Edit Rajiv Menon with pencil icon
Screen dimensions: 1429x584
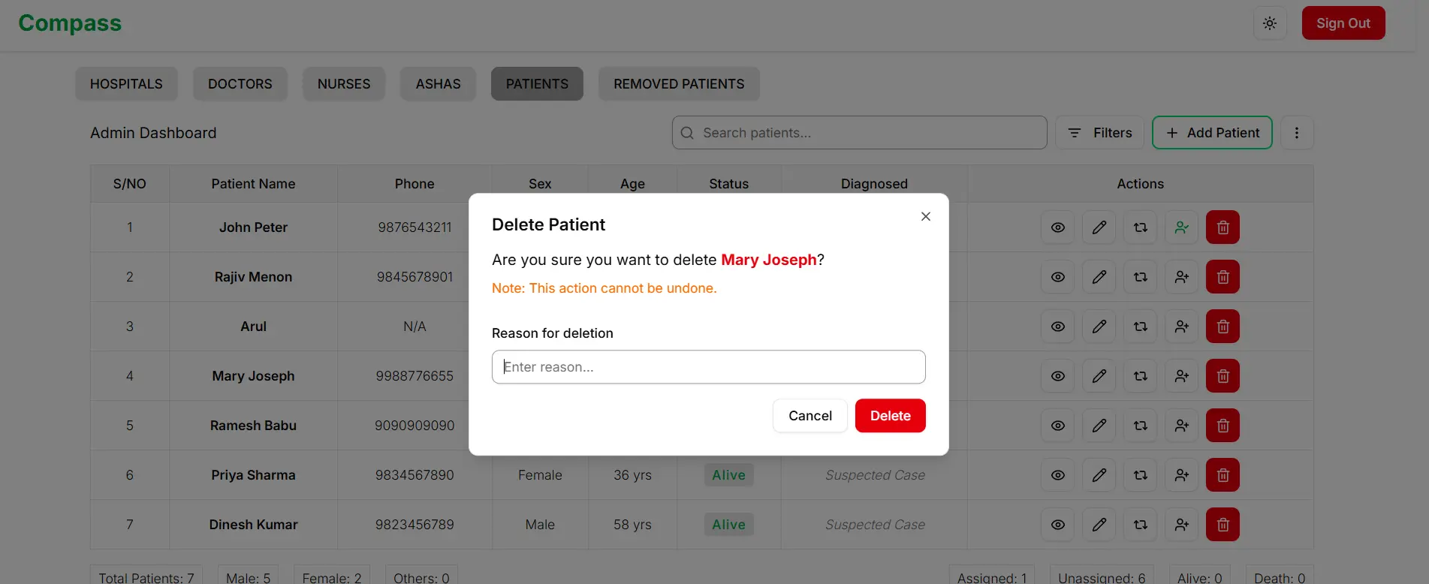click(x=1099, y=277)
